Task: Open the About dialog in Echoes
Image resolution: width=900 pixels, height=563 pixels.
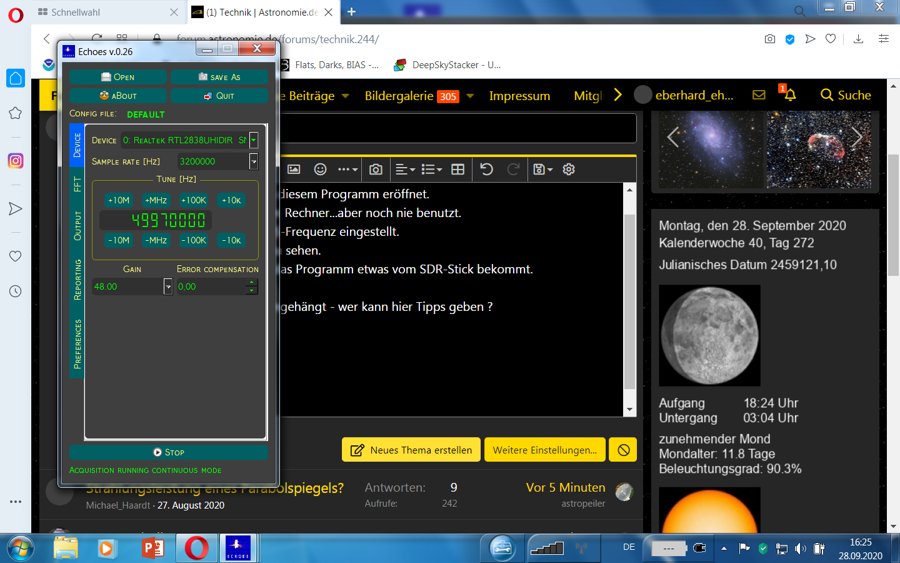Action: pos(118,96)
